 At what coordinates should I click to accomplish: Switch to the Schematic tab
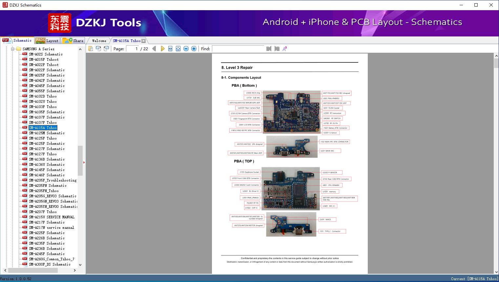(x=17, y=40)
